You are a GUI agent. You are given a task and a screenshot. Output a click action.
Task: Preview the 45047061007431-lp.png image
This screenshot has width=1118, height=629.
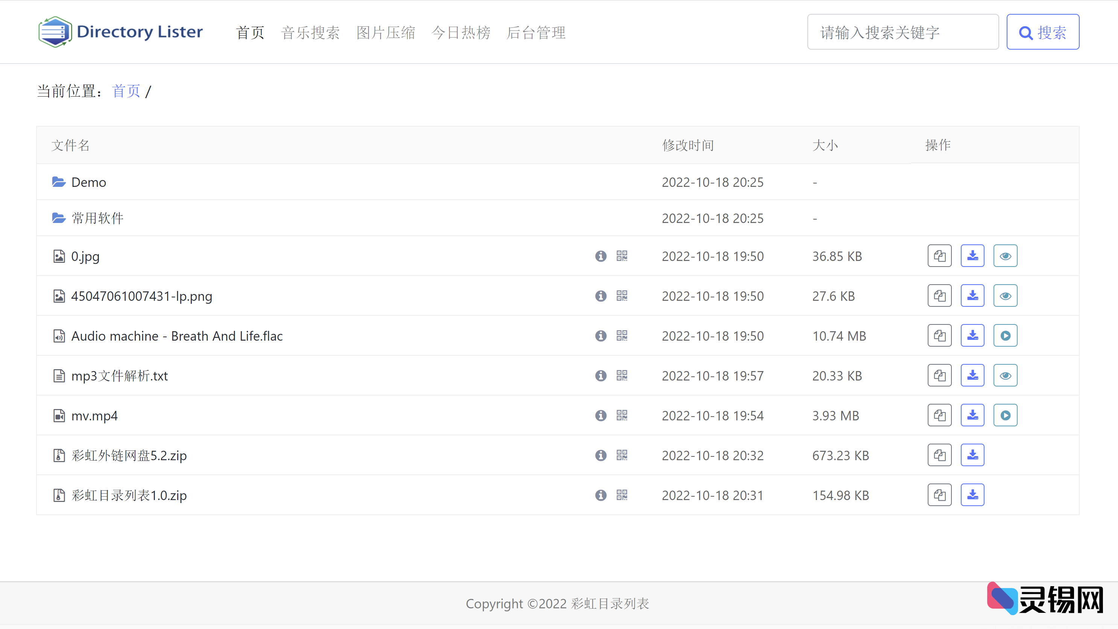(x=1005, y=296)
